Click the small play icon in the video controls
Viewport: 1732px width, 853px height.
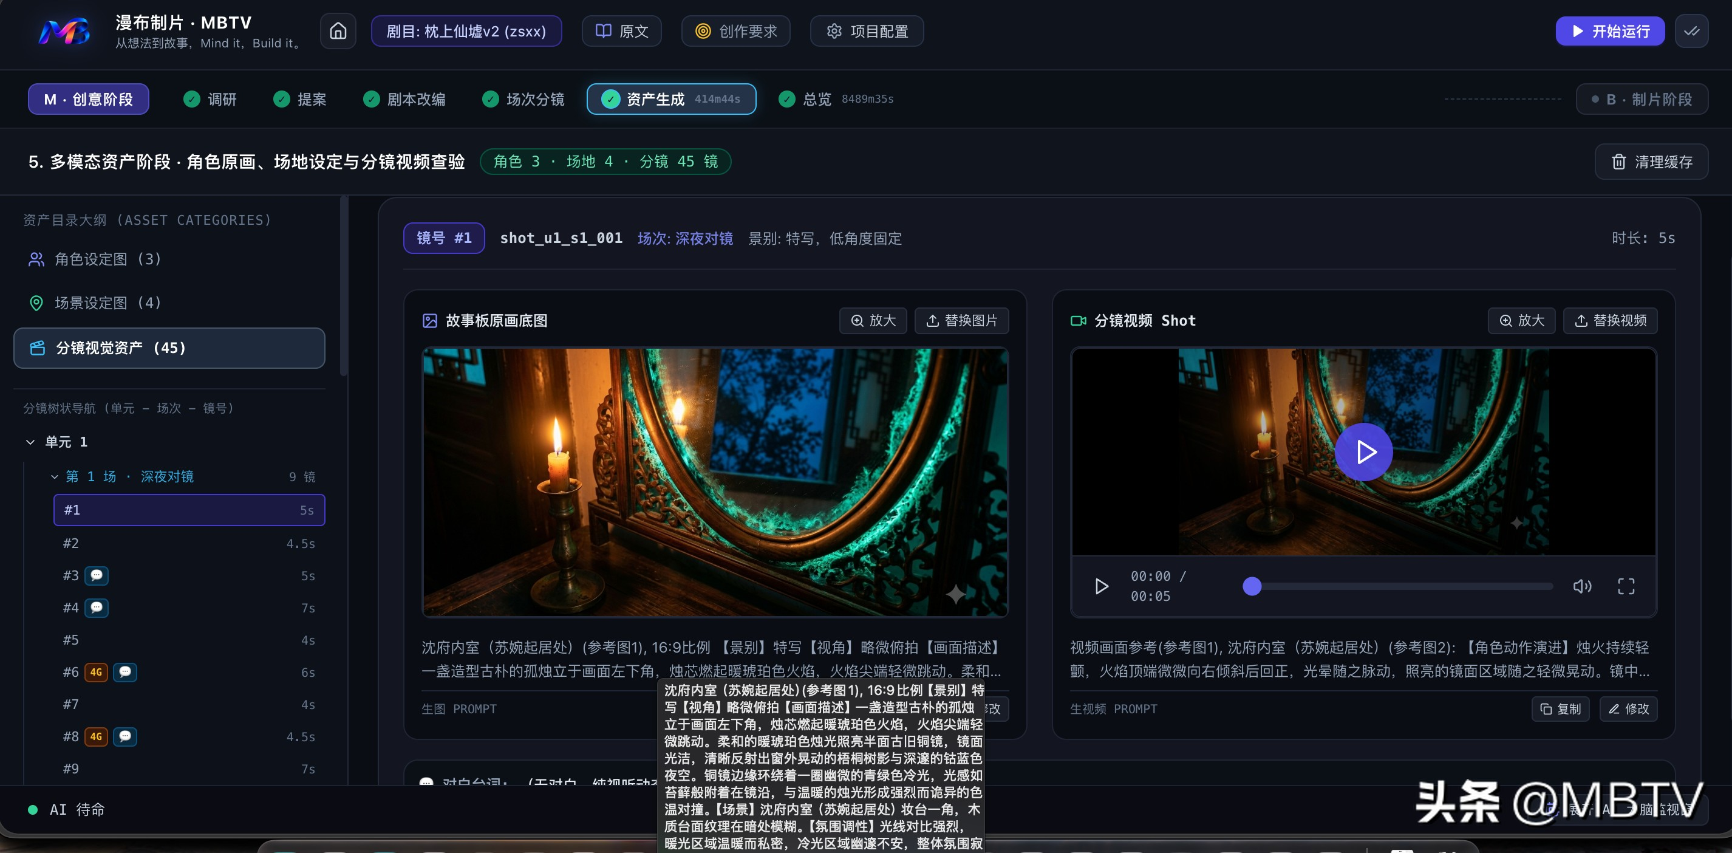pos(1102,586)
